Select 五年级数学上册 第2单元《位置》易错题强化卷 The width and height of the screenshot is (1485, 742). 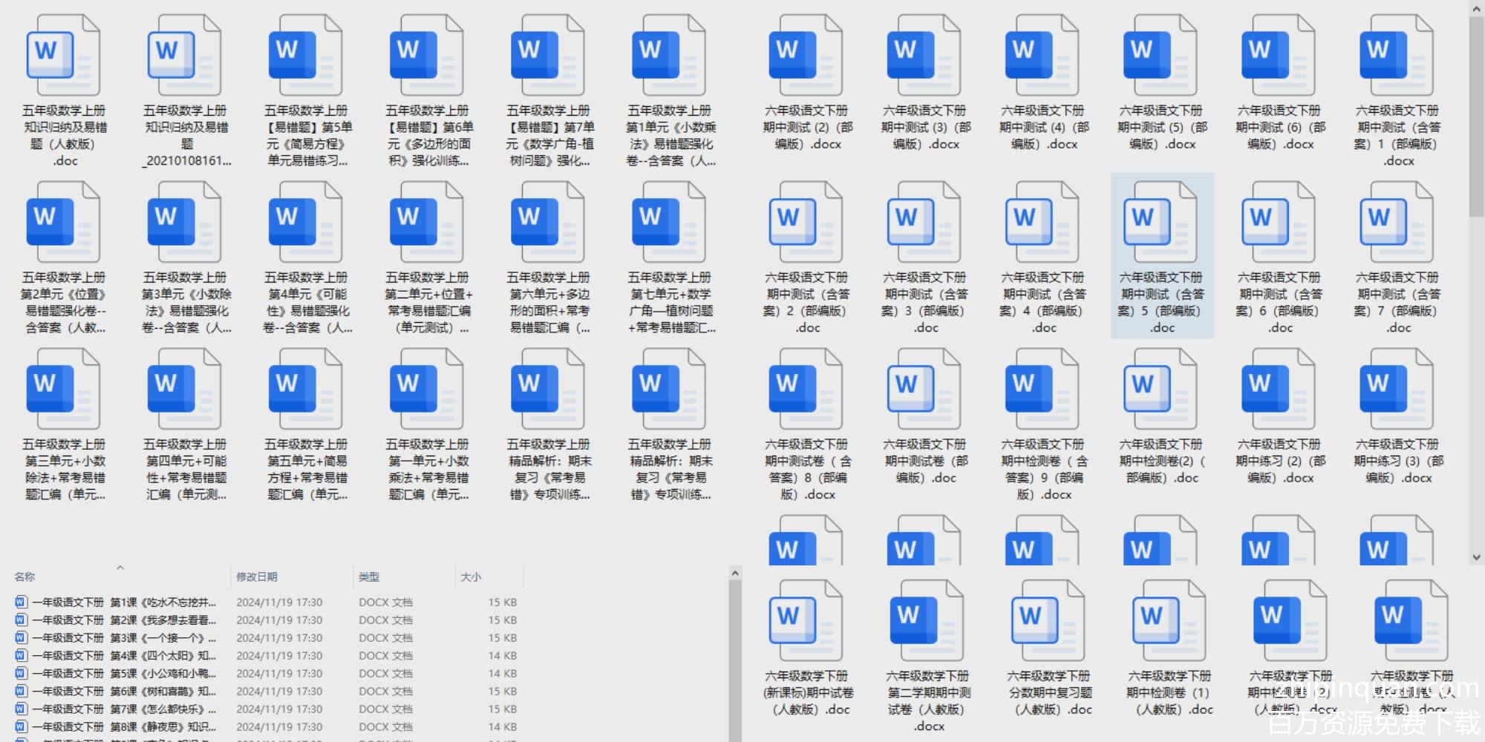(x=64, y=223)
